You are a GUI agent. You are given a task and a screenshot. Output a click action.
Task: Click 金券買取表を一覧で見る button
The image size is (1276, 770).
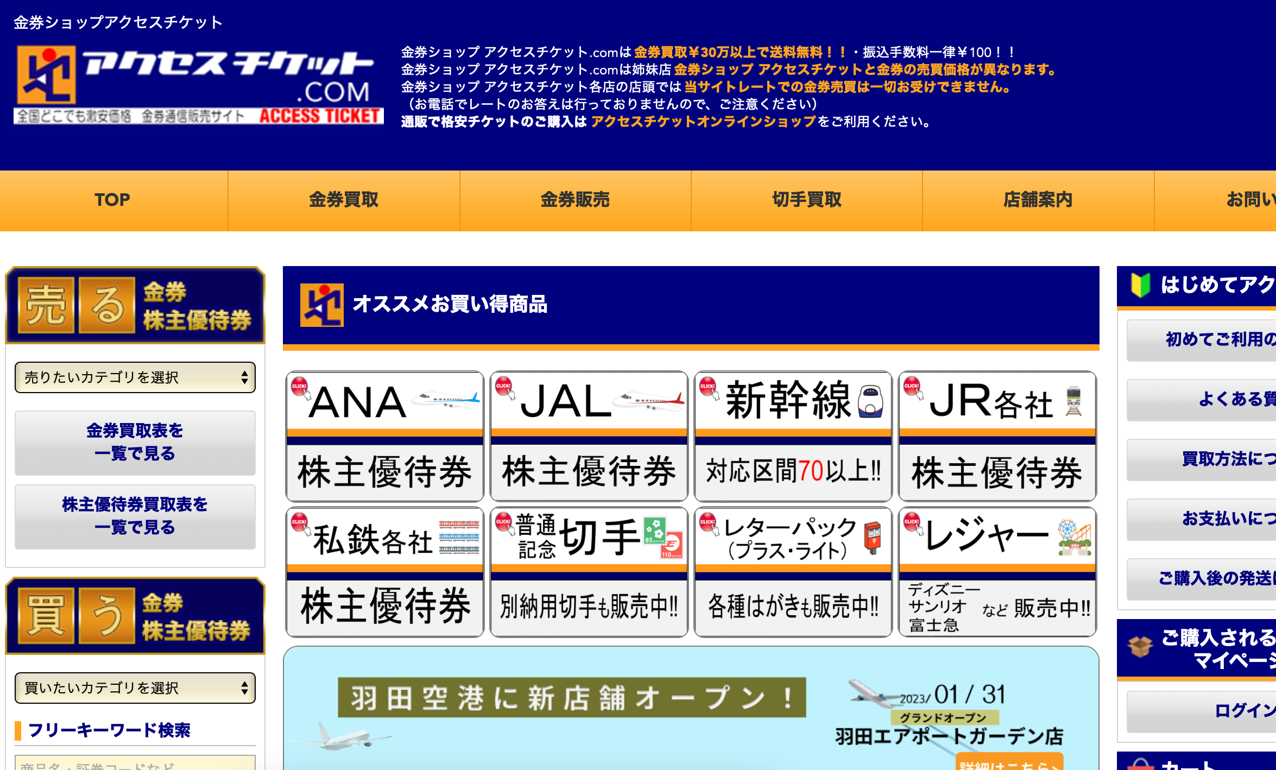[135, 442]
